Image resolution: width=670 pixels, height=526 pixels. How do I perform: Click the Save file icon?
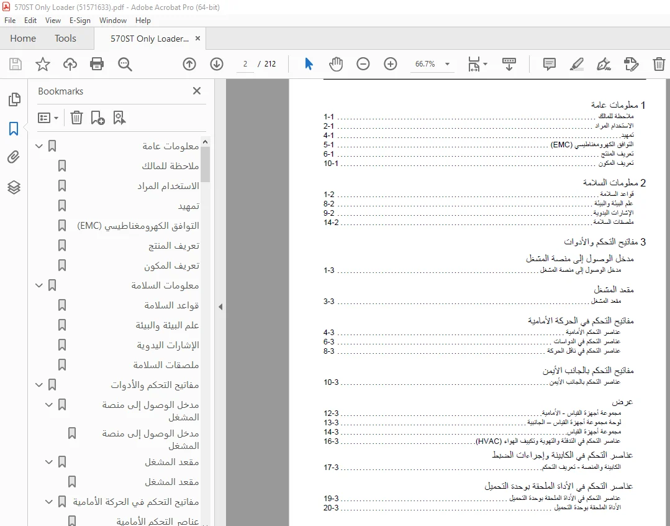point(16,64)
